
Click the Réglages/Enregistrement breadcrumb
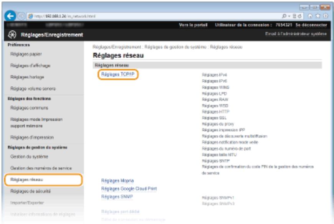117,47
